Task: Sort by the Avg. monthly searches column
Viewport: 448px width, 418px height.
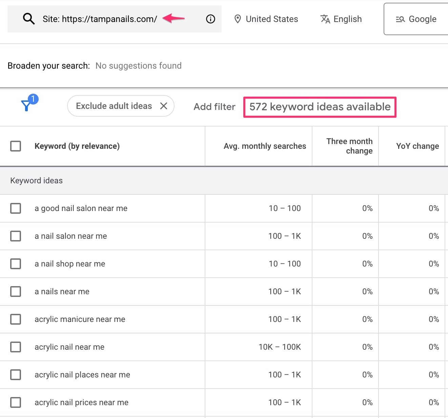Action: pos(265,146)
